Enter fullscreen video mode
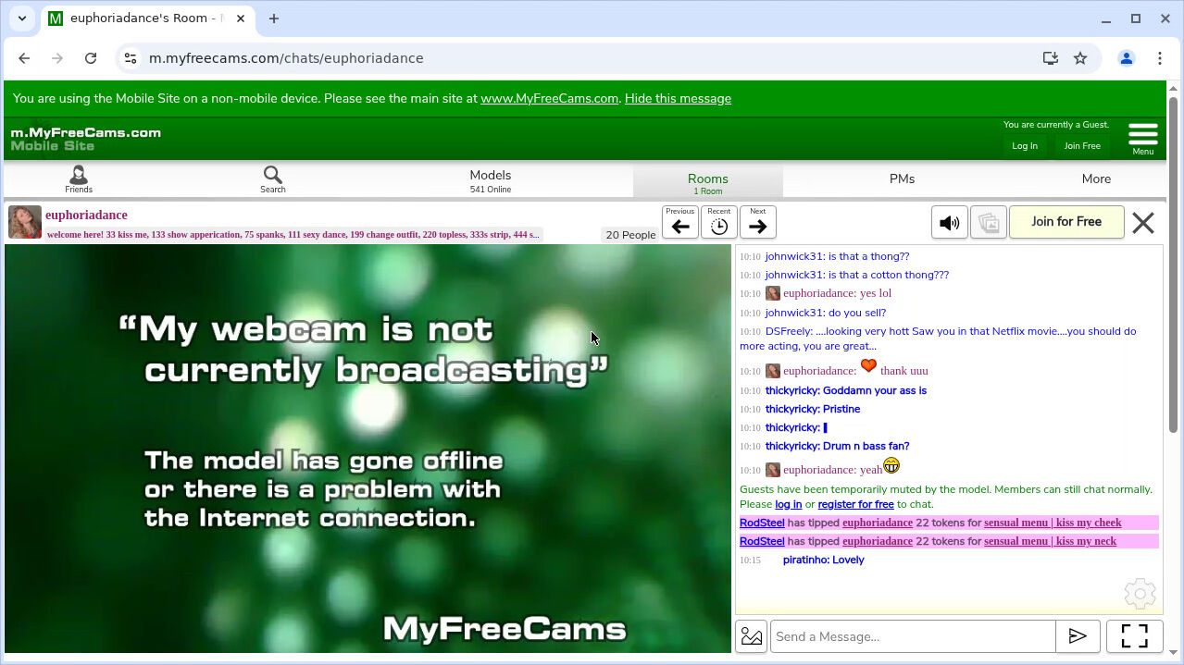The height and width of the screenshot is (665, 1184). tap(1134, 636)
